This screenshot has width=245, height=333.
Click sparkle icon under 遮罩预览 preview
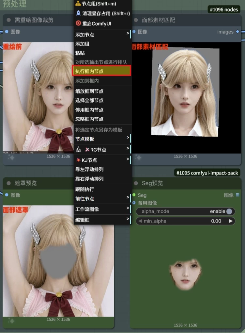(x=11, y=321)
